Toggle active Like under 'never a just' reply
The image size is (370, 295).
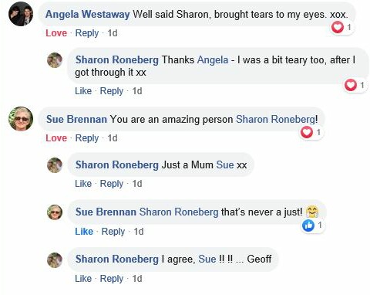[x=84, y=232]
